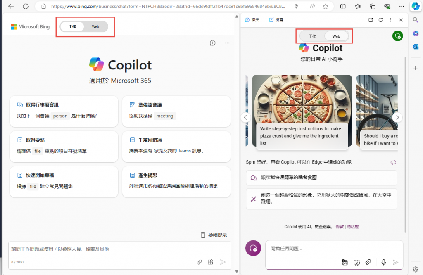Open the sidebar search magnifier icon
This screenshot has height=275, width=423.
(416, 20)
